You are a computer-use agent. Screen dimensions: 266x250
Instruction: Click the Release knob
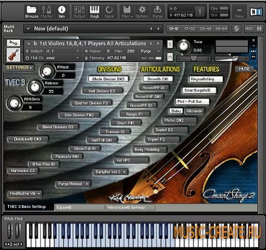pyautogui.click(x=35, y=87)
